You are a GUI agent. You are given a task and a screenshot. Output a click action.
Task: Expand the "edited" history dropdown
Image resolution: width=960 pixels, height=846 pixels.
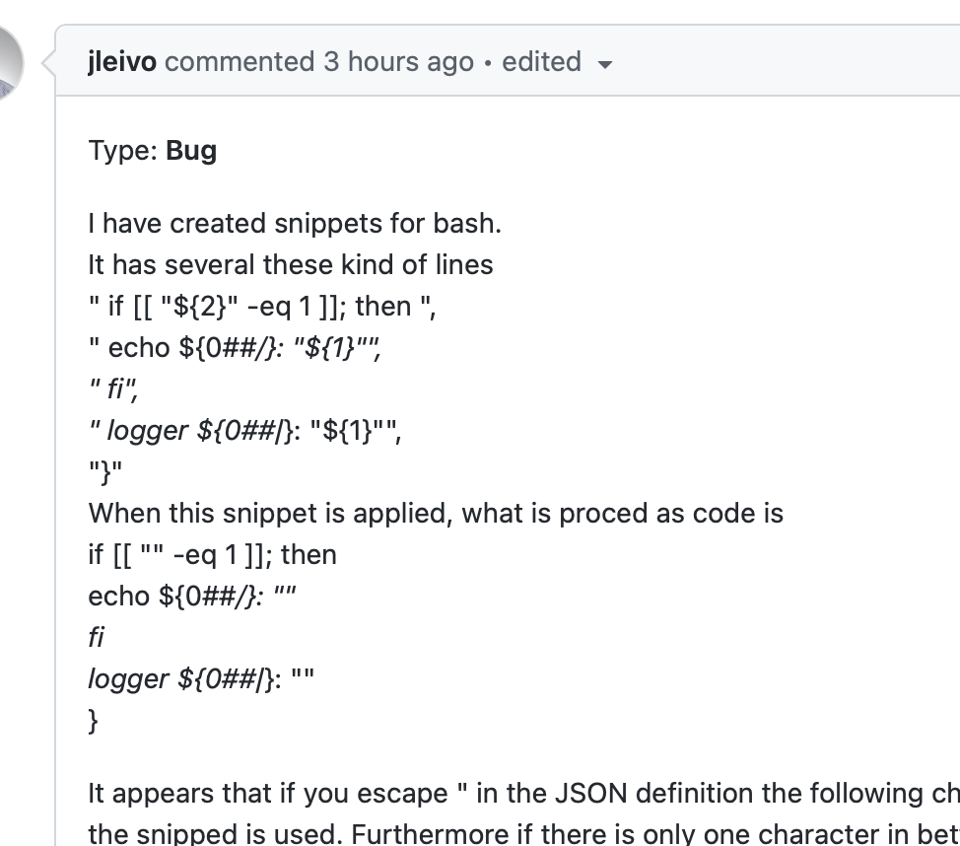541,61
